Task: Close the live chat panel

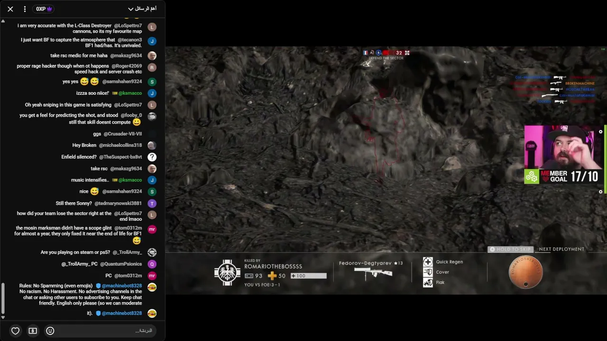Action: click(x=10, y=9)
